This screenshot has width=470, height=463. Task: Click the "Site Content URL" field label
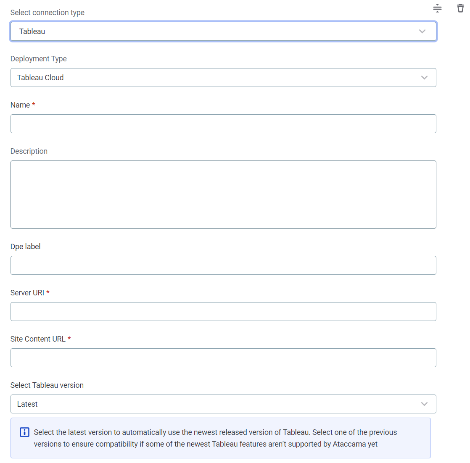tap(38, 339)
